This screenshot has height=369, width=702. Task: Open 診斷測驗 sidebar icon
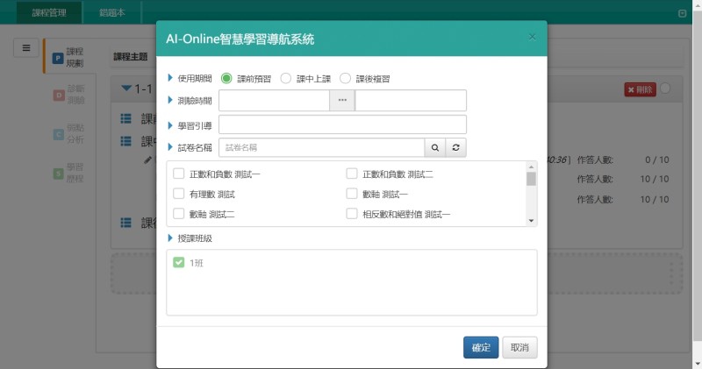point(58,94)
